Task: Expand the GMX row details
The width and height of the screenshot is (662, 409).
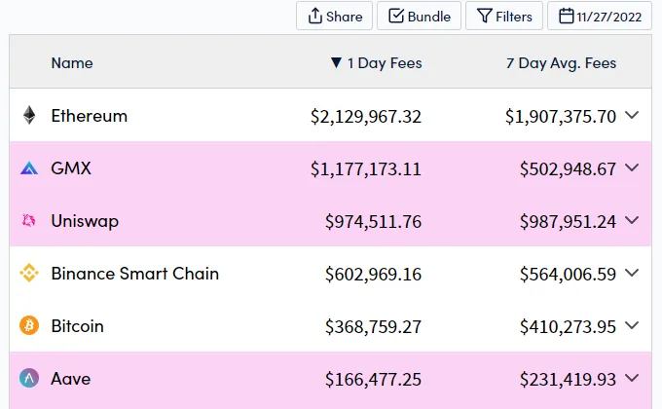Action: coord(632,167)
